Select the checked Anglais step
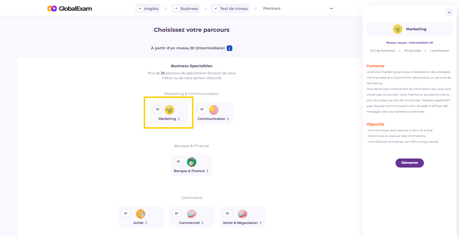The height and width of the screenshot is (237, 459). (148, 9)
